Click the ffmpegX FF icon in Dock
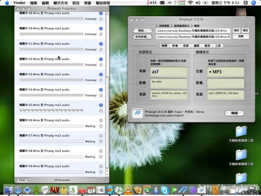Screen dimensions: 261x196 (x=183, y=190)
